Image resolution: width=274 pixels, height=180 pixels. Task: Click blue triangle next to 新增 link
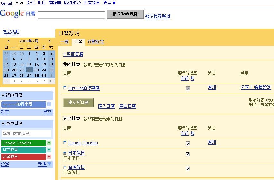point(49,164)
